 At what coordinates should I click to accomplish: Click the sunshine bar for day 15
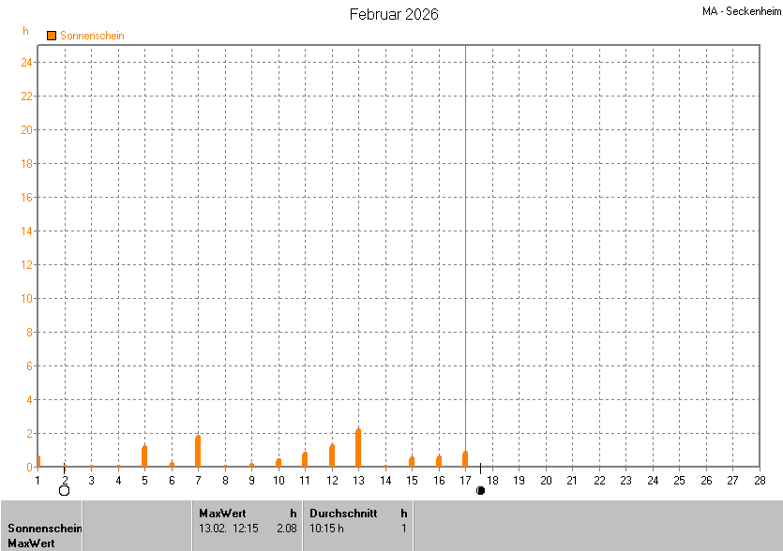point(412,461)
